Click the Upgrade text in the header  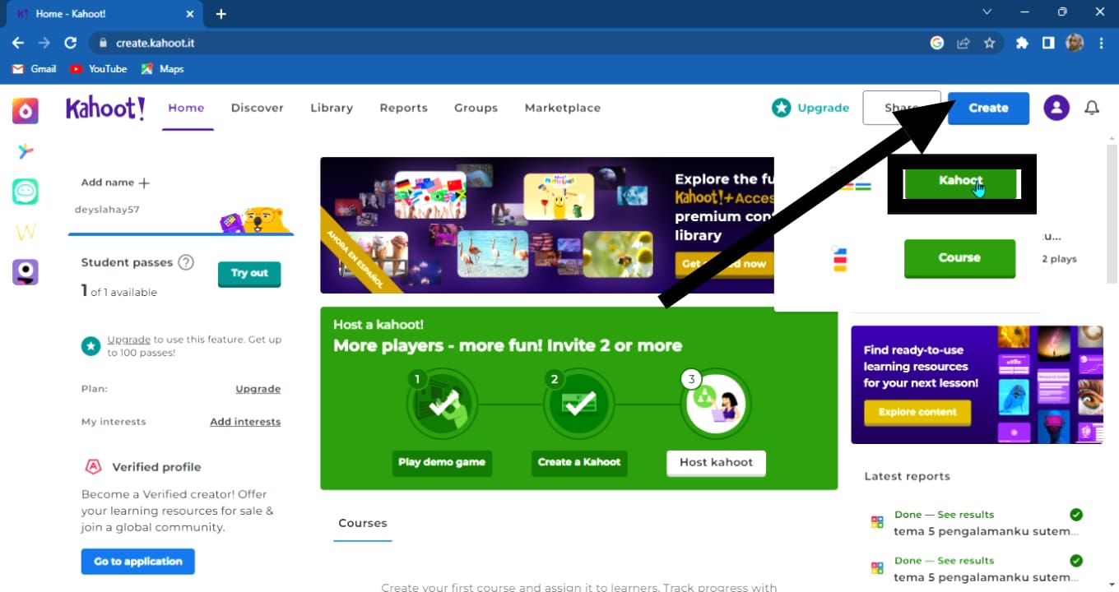824,108
